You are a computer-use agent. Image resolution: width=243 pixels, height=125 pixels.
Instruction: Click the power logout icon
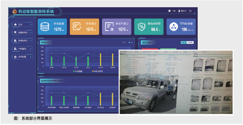190,11
